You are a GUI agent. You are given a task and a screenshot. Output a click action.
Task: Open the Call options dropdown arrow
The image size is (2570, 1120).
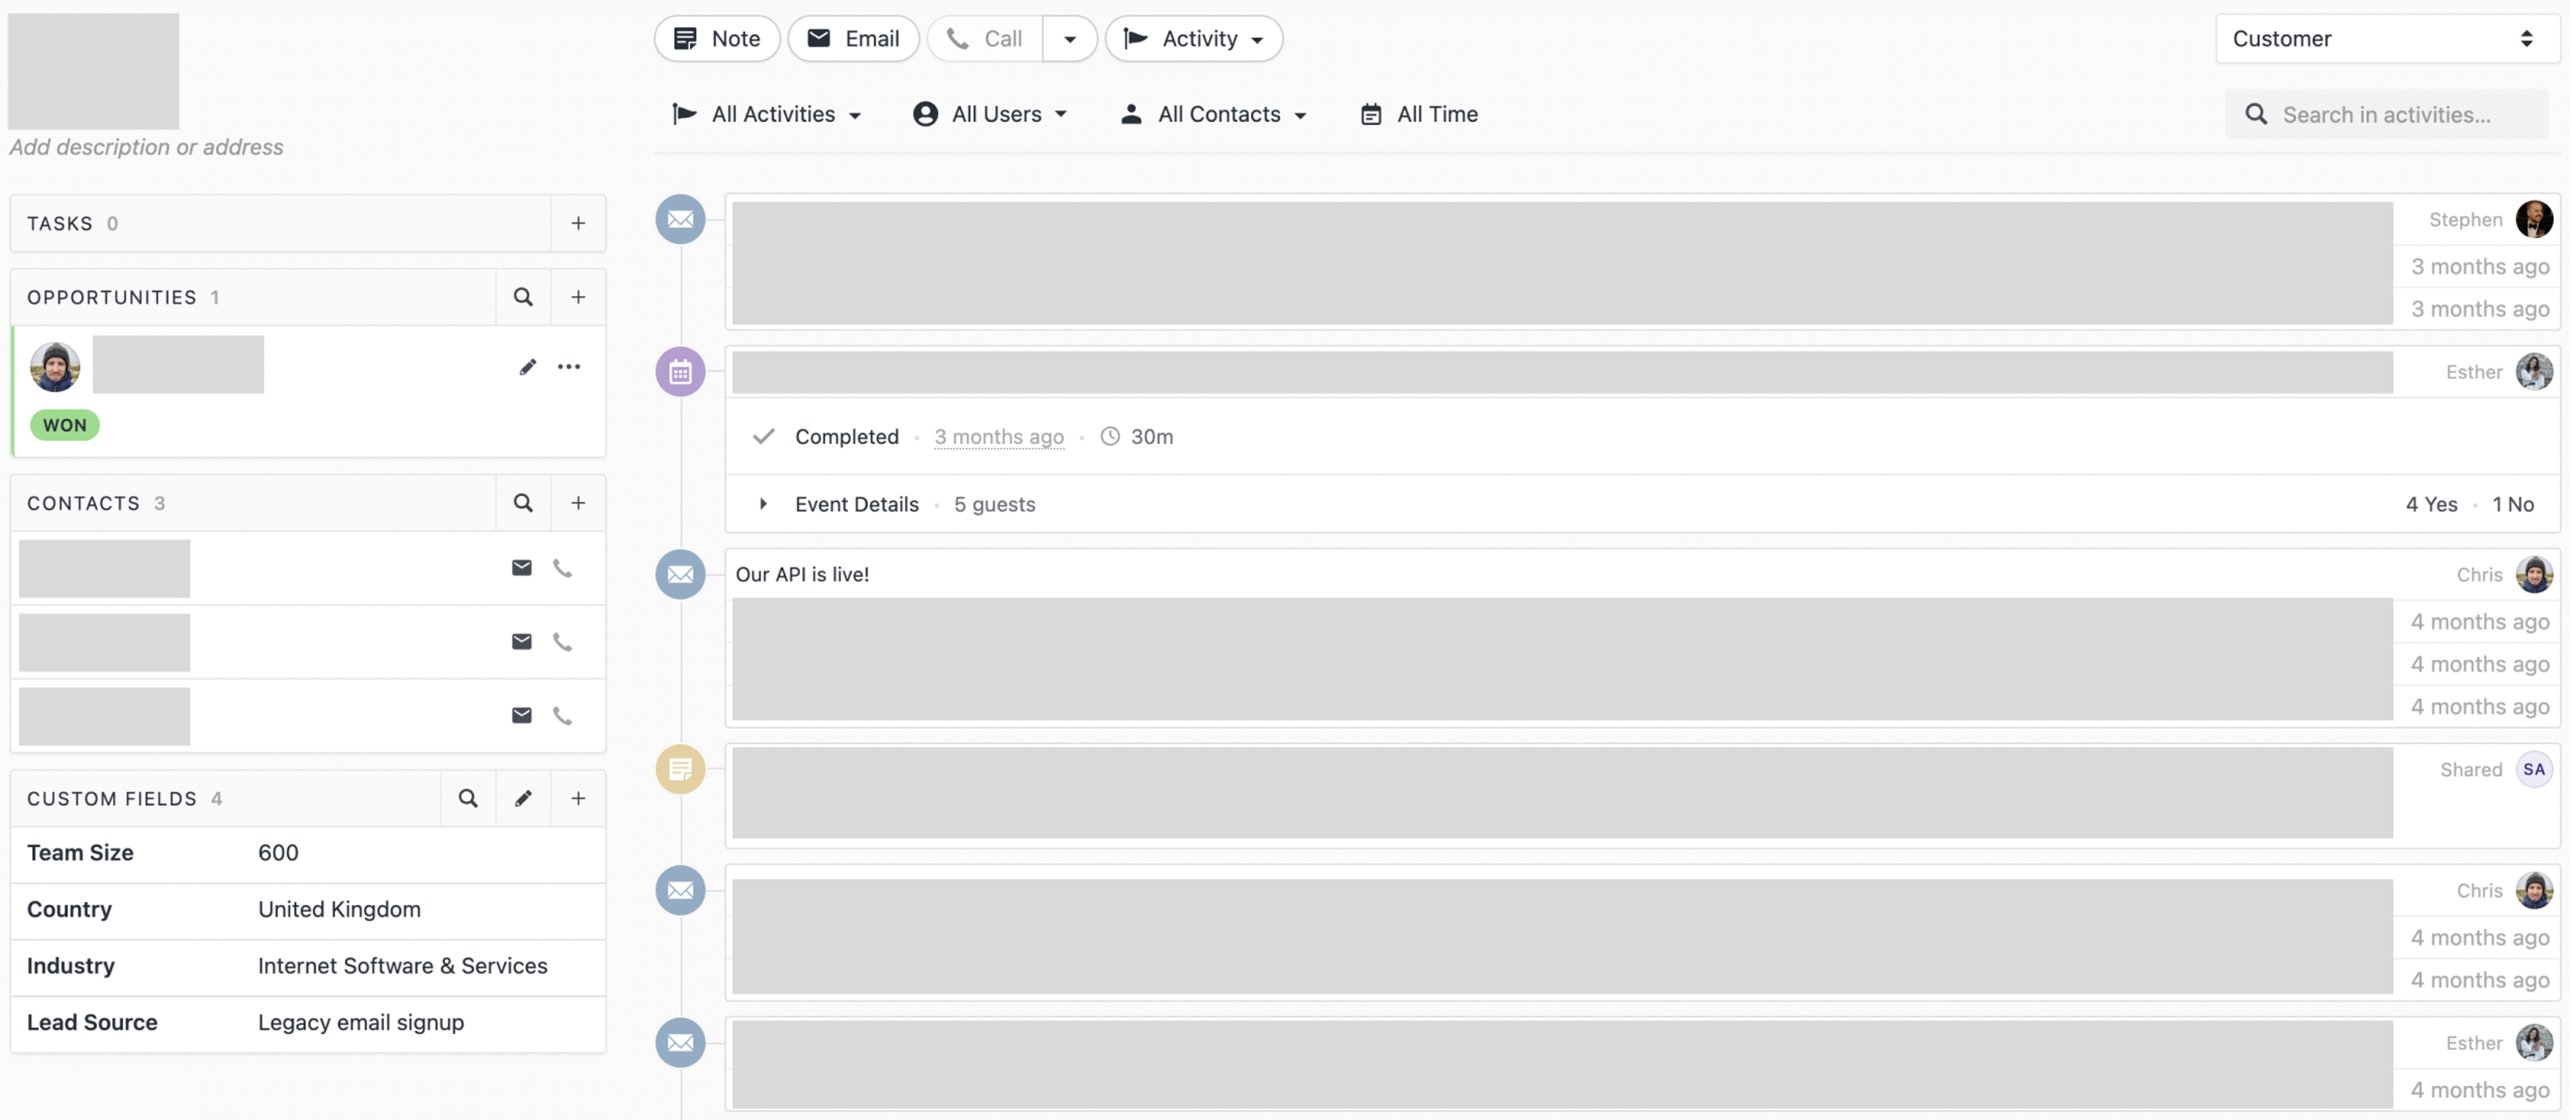(1069, 38)
